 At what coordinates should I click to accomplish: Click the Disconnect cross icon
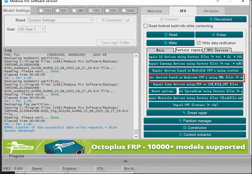(211, 19)
